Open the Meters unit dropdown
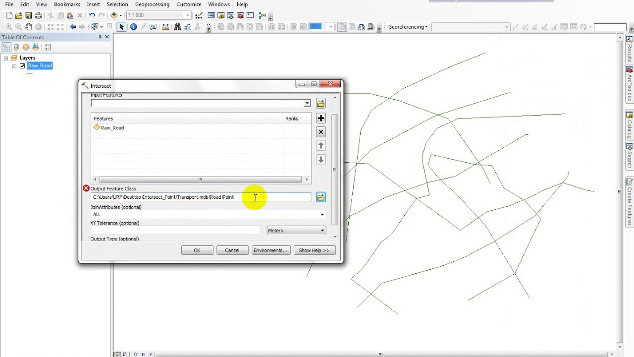 pos(322,231)
